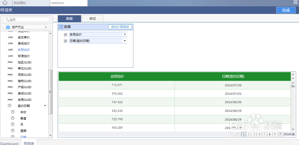Click numeric type icon for 房间总价

[10, 43]
